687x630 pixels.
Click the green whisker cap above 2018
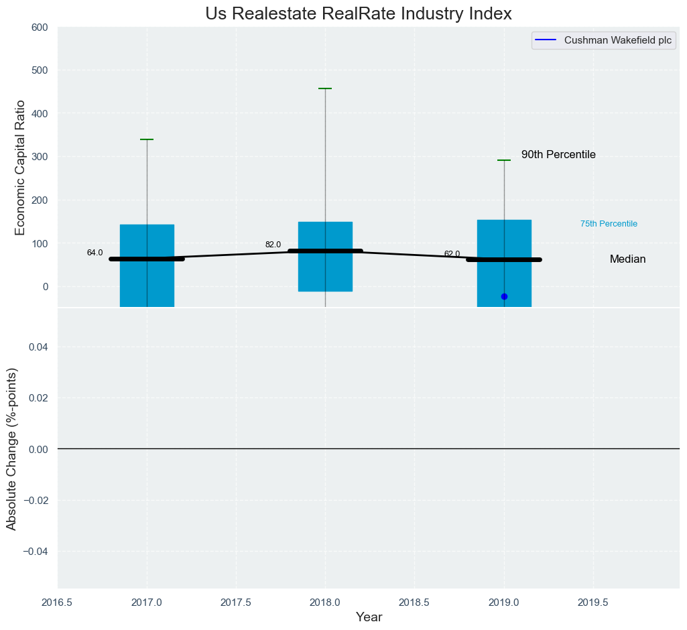pos(325,88)
